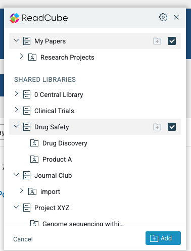
Task: Click the 0 Central Library cabinet icon
Action: click(x=27, y=94)
